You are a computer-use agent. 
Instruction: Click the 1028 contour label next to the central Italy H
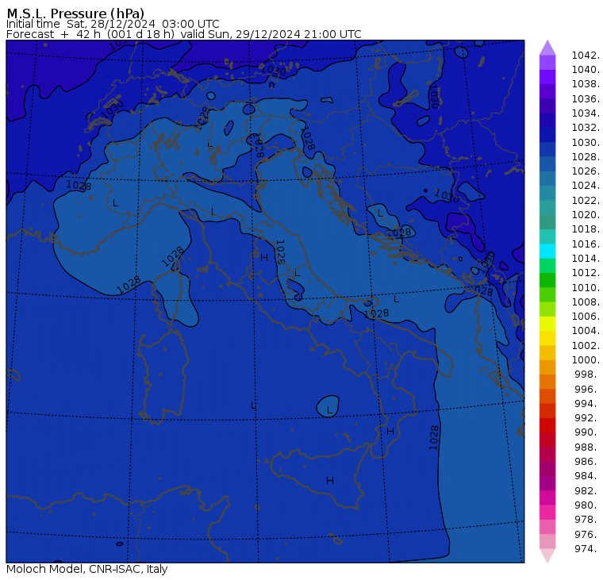[281, 252]
